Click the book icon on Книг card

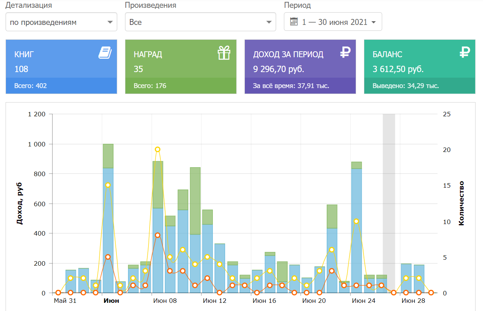pos(105,53)
